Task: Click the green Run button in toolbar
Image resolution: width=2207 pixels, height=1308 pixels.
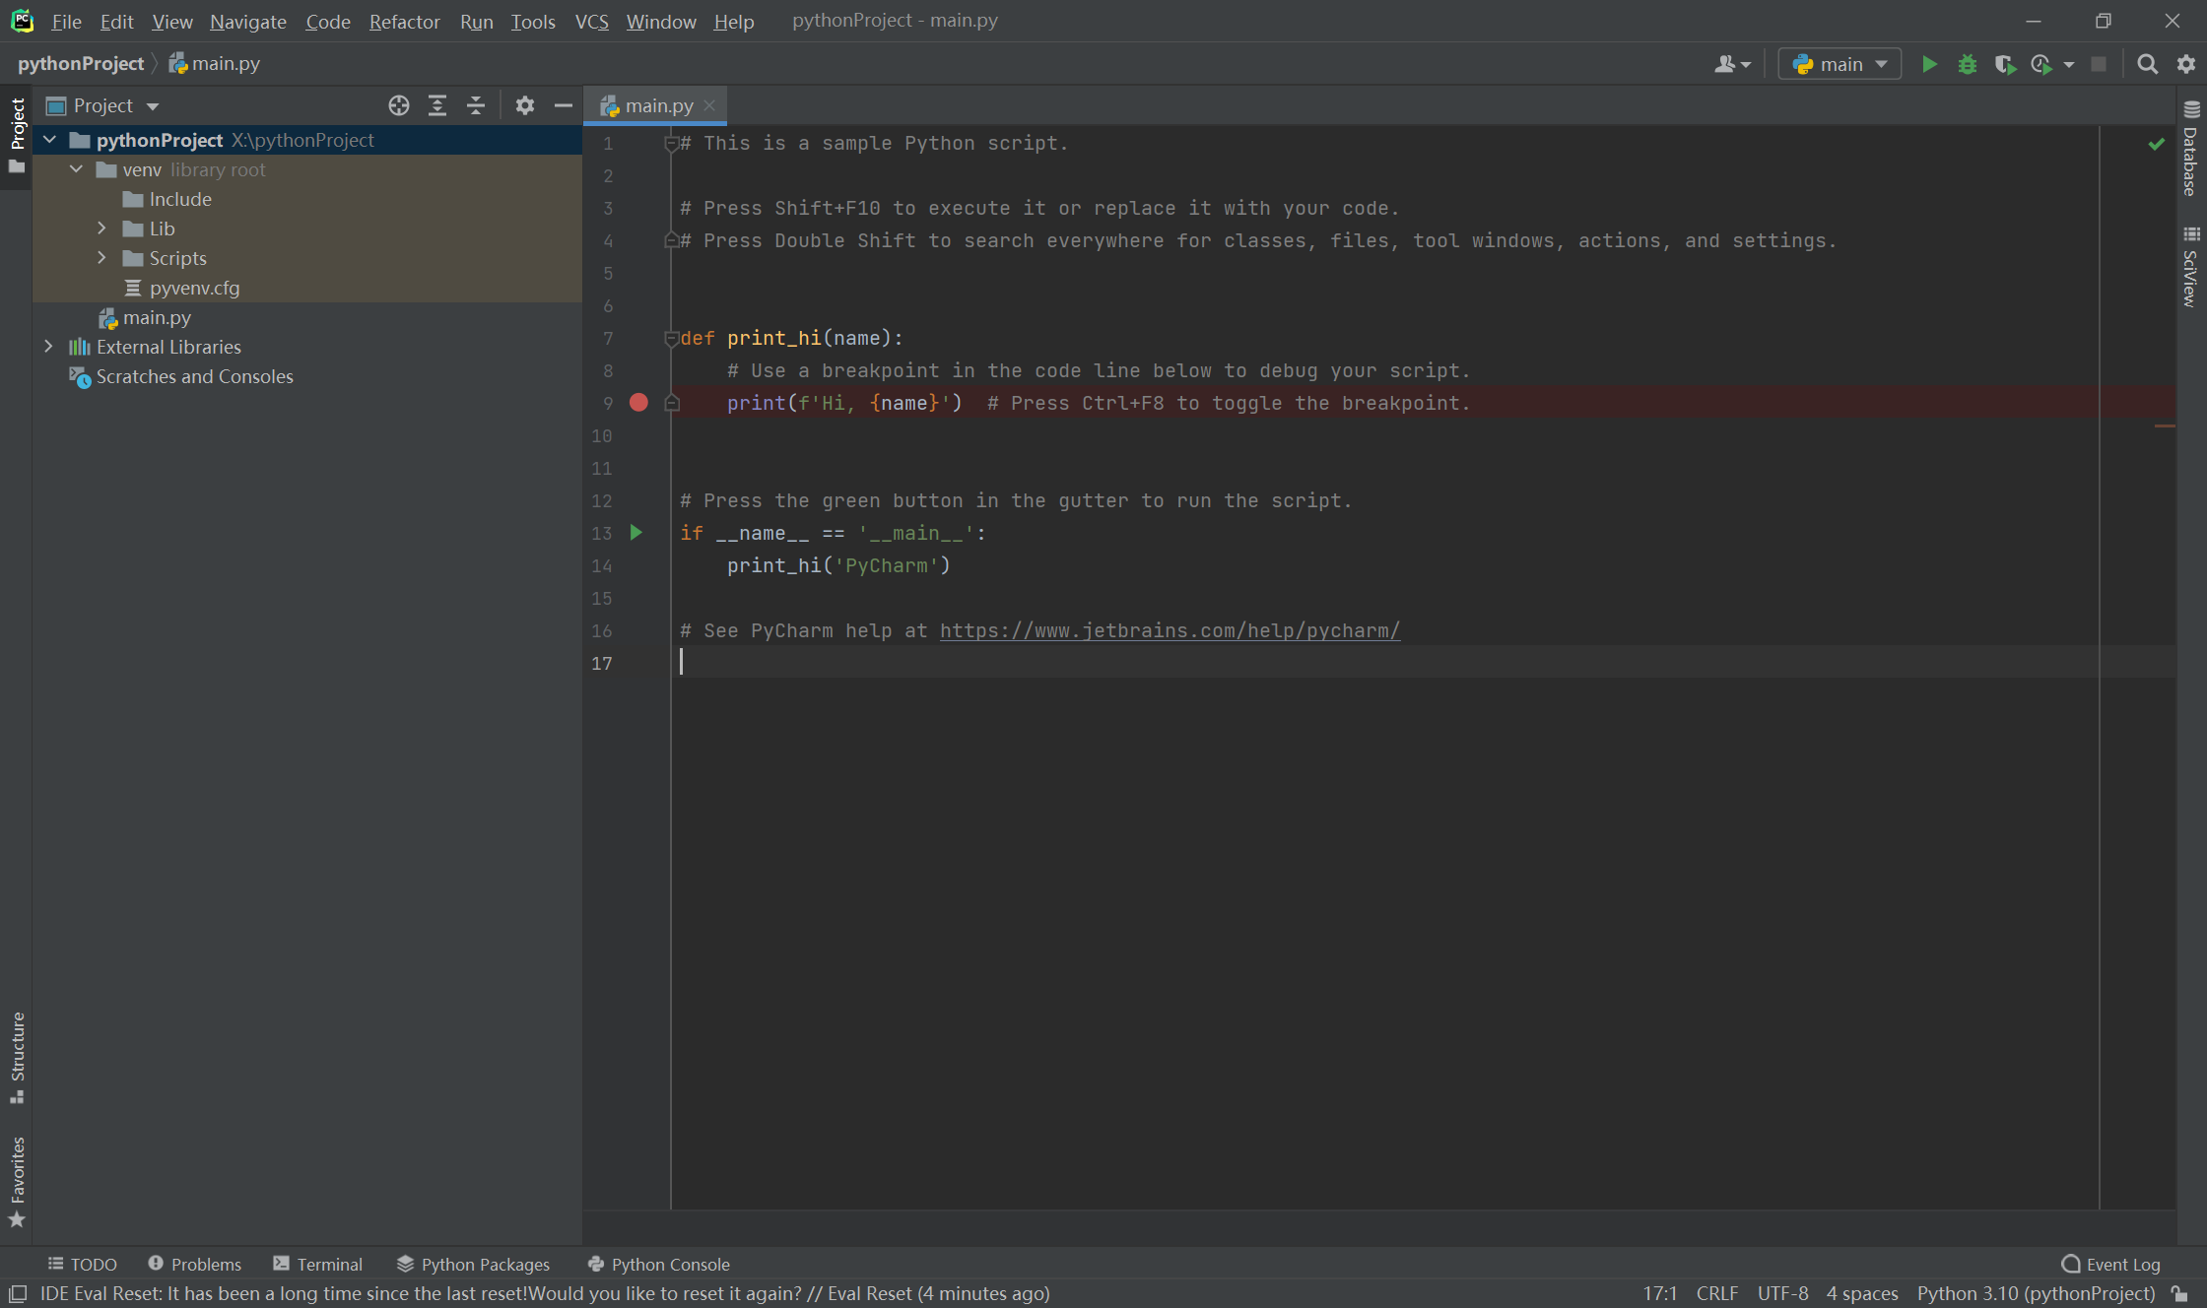Action: pyautogui.click(x=1929, y=64)
